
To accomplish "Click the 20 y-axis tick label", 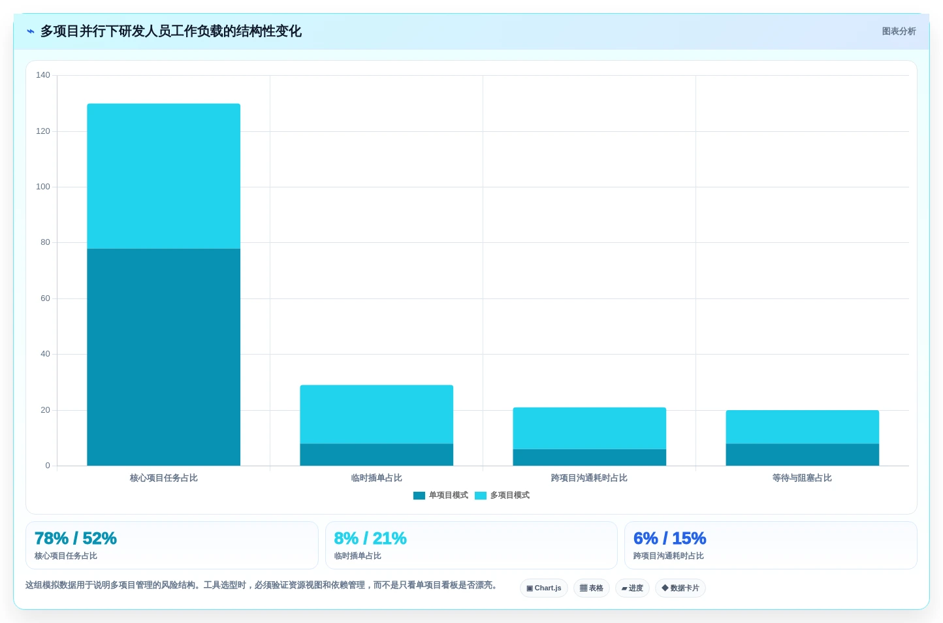I will [45, 410].
